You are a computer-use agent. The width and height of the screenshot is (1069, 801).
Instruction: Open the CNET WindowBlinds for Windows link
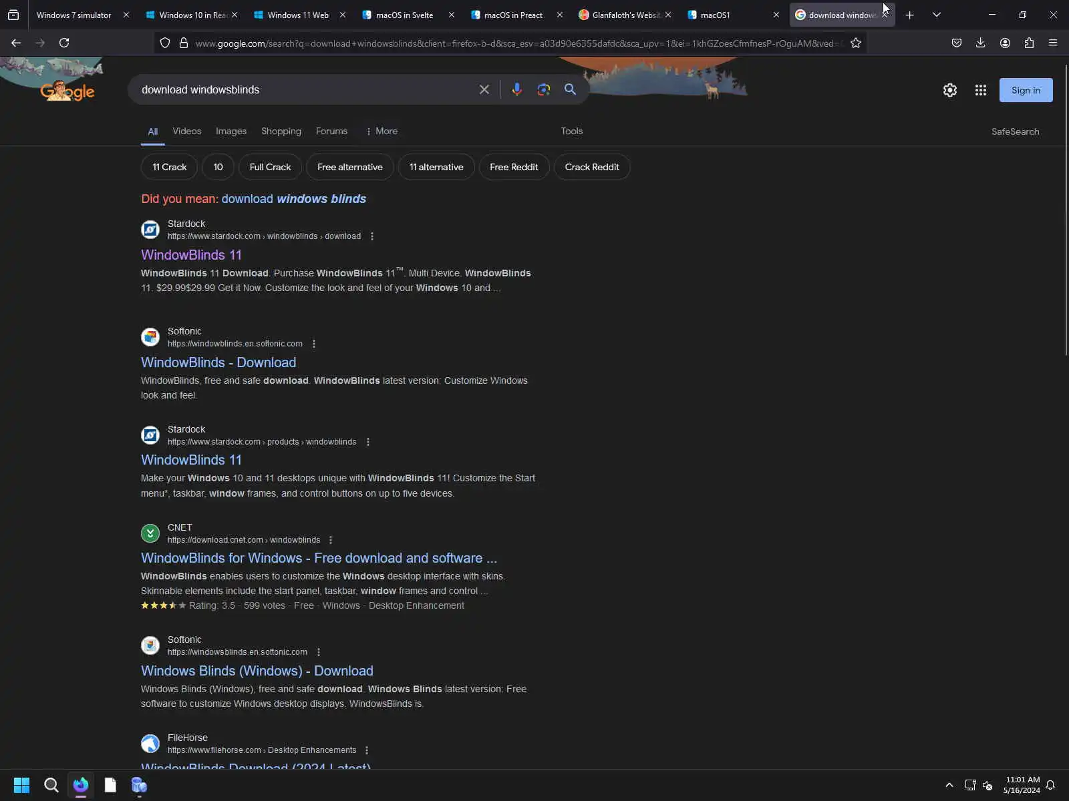(x=319, y=558)
